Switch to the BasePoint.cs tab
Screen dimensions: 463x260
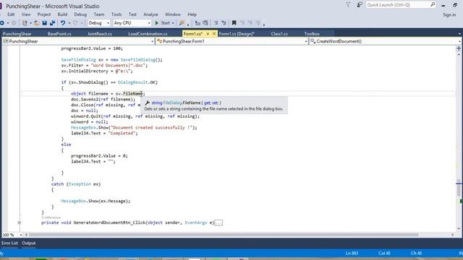click(x=59, y=34)
